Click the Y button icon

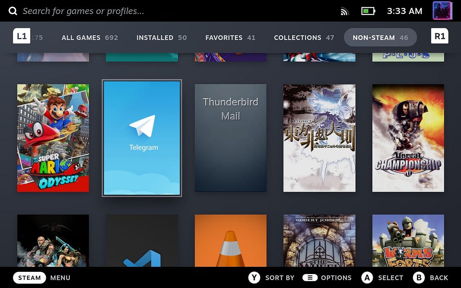[x=254, y=278]
